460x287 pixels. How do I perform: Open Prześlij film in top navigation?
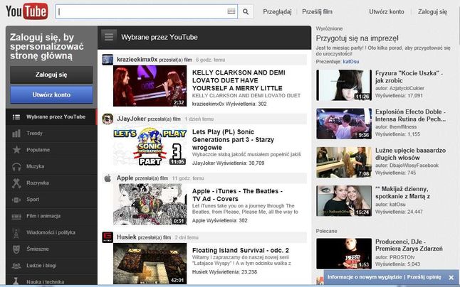tap(317, 11)
